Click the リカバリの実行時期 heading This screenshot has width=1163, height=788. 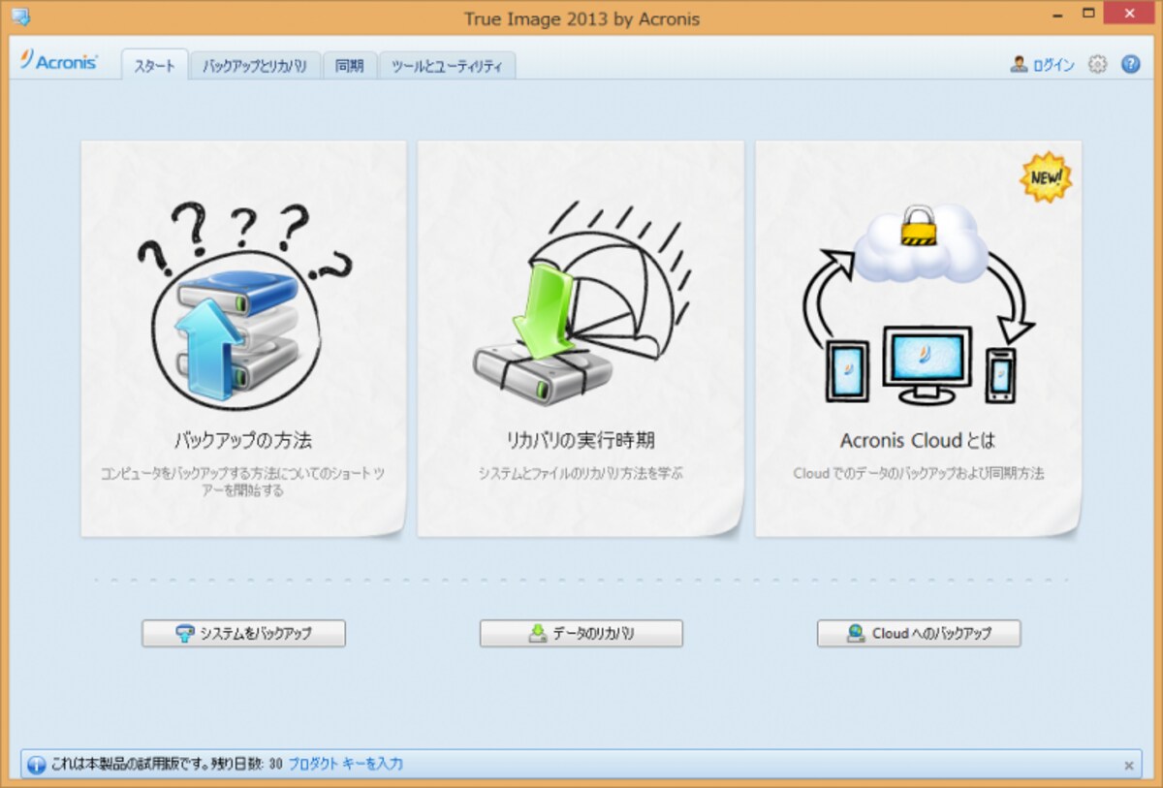(581, 441)
